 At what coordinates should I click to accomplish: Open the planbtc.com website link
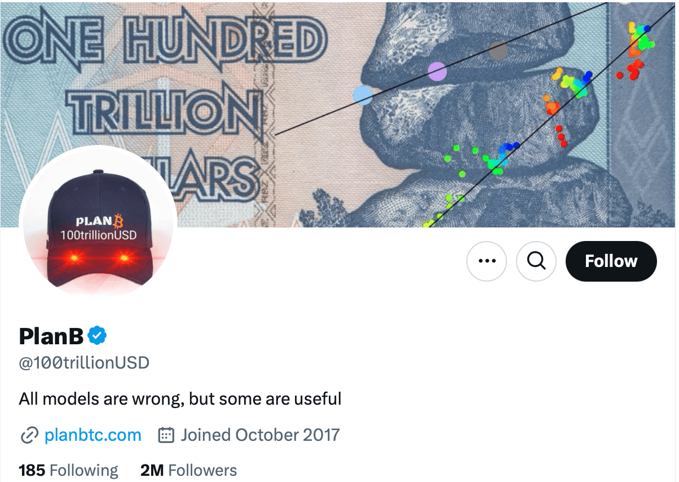(92, 435)
